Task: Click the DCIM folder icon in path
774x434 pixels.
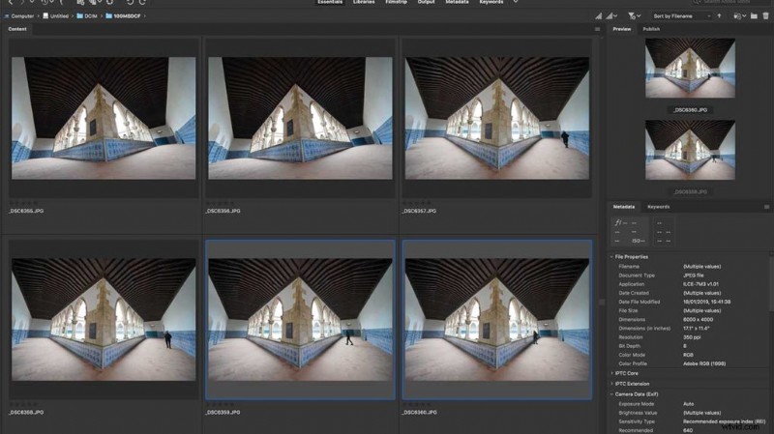Action: tap(79, 16)
